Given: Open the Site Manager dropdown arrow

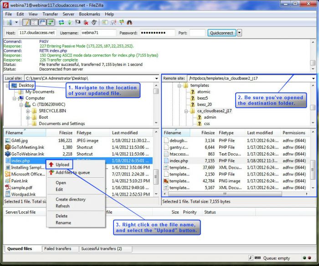Looking at the screenshot, I should [16, 22].
